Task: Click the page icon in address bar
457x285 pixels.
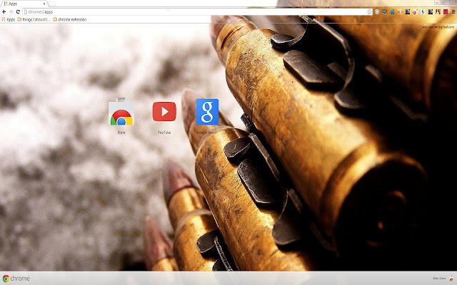Action: [26, 12]
